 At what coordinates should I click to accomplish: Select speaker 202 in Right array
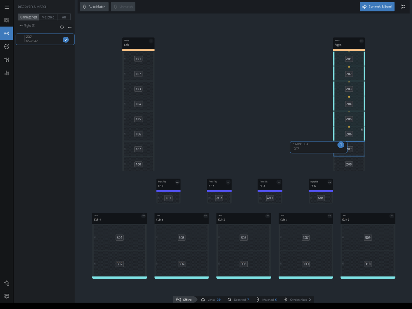coord(349,74)
